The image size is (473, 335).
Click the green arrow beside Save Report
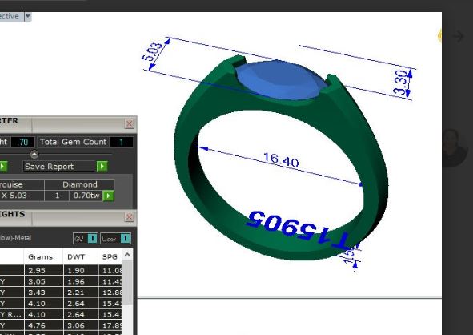tap(102, 166)
